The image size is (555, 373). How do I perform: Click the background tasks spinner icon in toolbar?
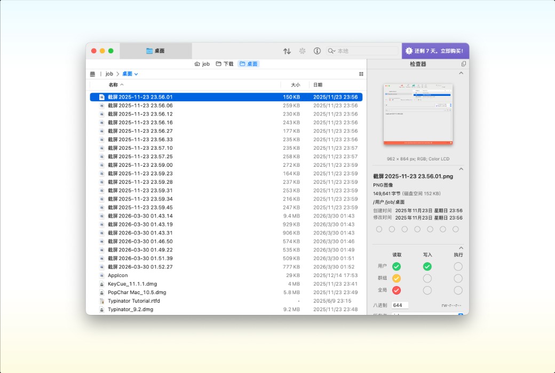point(302,51)
